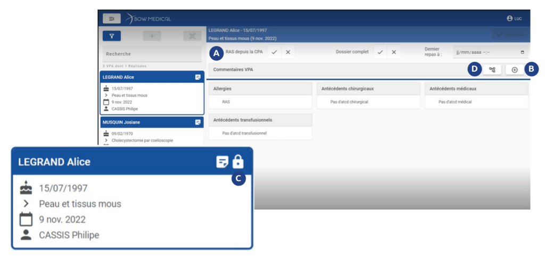This screenshot has height=258, width=545.
Task: Click the enlarged 15/07/1997 birth date
Action: pyautogui.click(x=63, y=188)
